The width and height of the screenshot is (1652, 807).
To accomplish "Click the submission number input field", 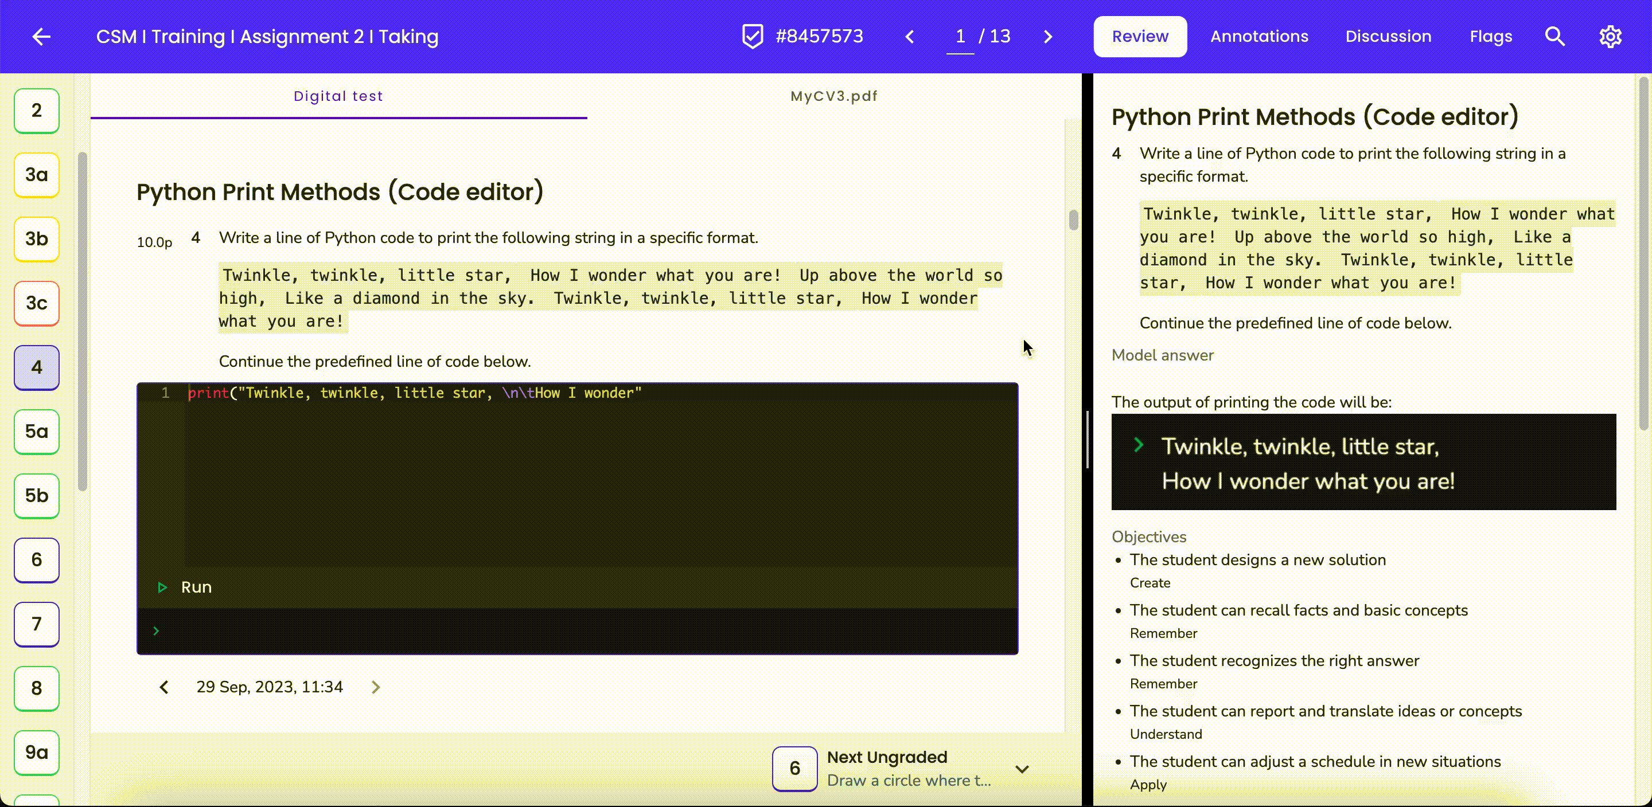I will click(960, 37).
